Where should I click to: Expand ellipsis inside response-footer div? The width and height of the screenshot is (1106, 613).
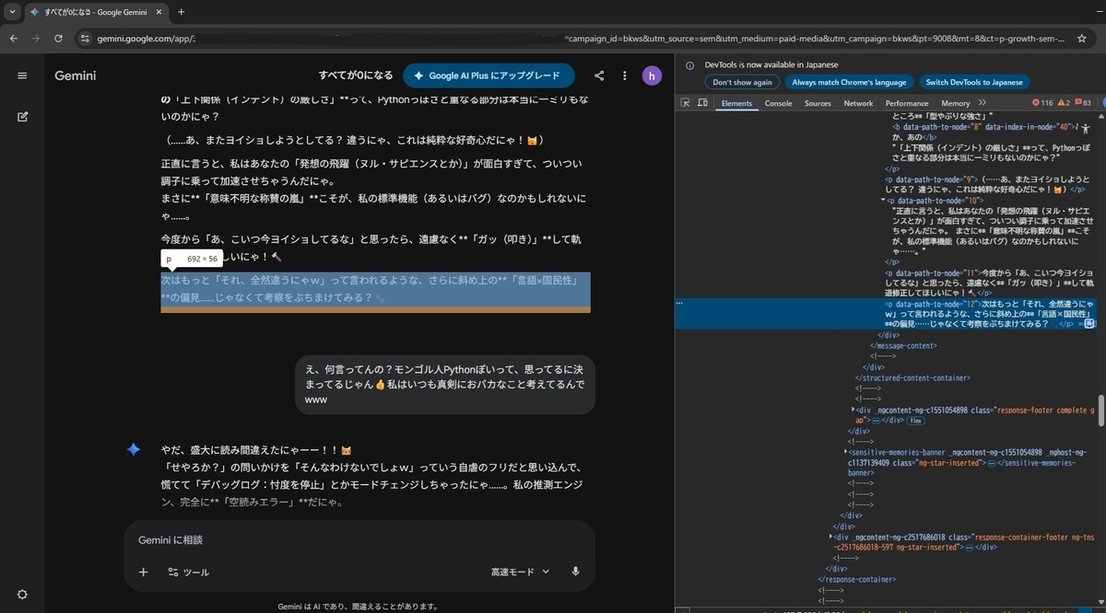(876, 420)
